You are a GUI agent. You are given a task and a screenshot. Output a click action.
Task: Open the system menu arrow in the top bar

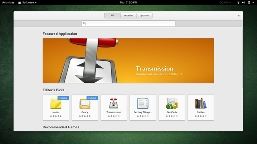(253, 2)
